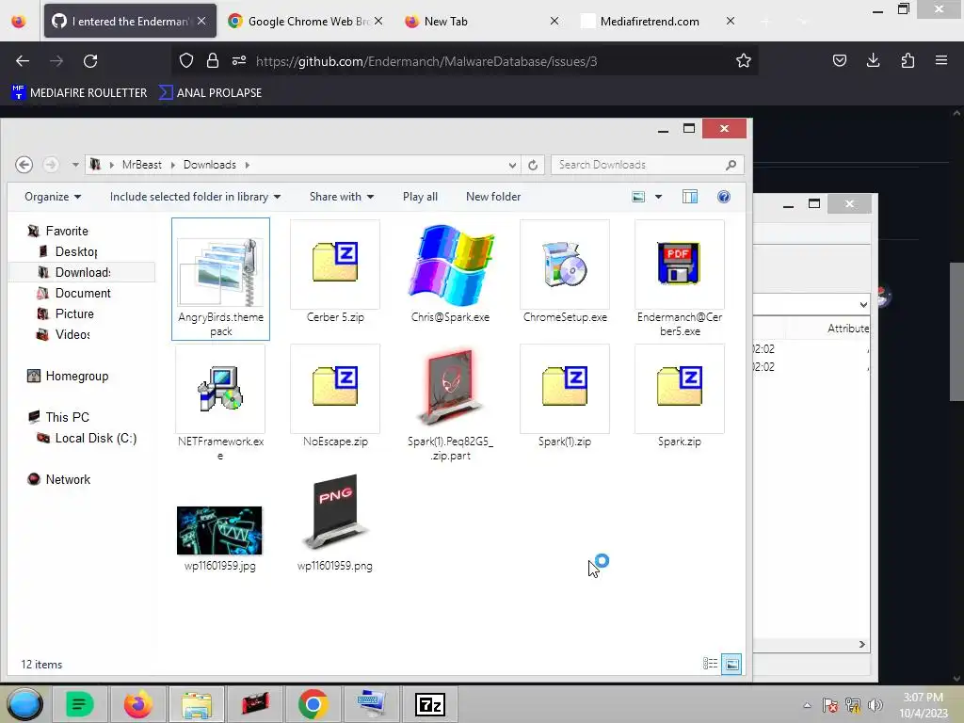Reload the GitHub page in Firefox

point(90,61)
